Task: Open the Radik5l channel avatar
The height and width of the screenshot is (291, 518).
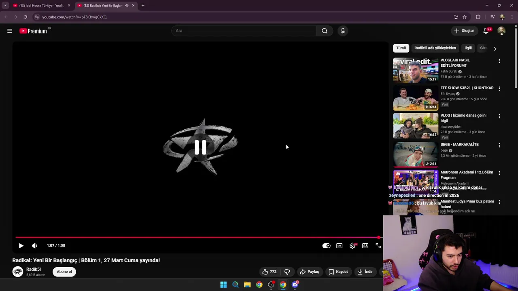Action: (18, 272)
